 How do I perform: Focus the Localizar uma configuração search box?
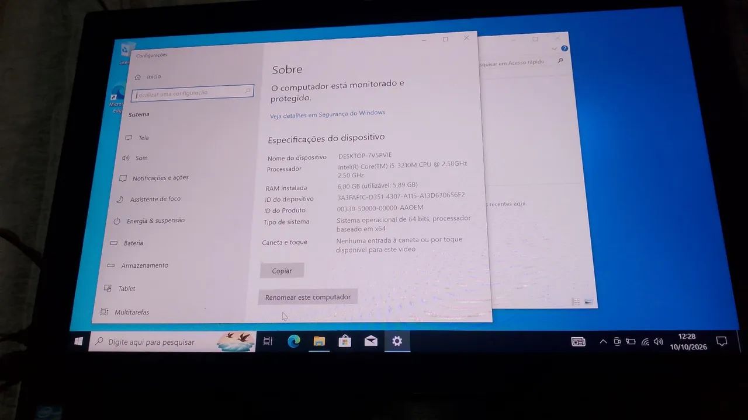[x=193, y=93]
